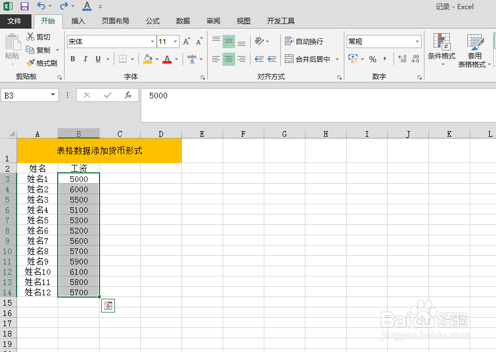Click the auto-fill options smart tag below B14
This screenshot has width=496, height=352.
[108, 305]
